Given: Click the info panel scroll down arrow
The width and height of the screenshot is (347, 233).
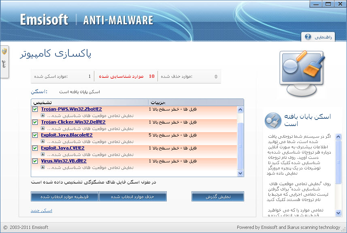Looking at the screenshot, I should pos(338,213).
